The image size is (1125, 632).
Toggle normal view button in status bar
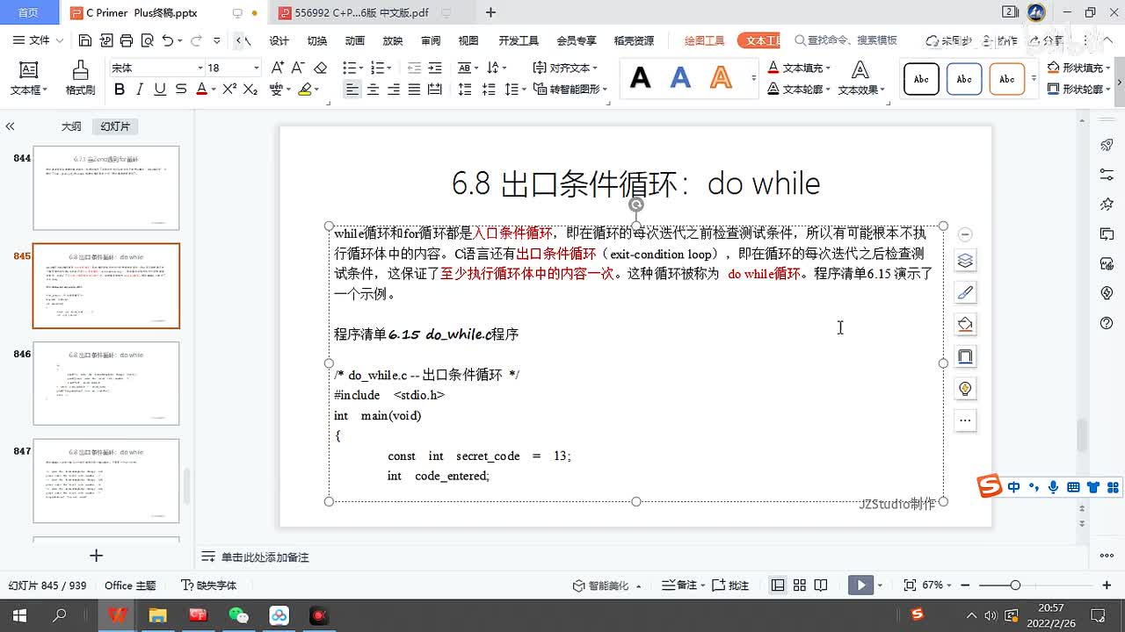(x=778, y=585)
